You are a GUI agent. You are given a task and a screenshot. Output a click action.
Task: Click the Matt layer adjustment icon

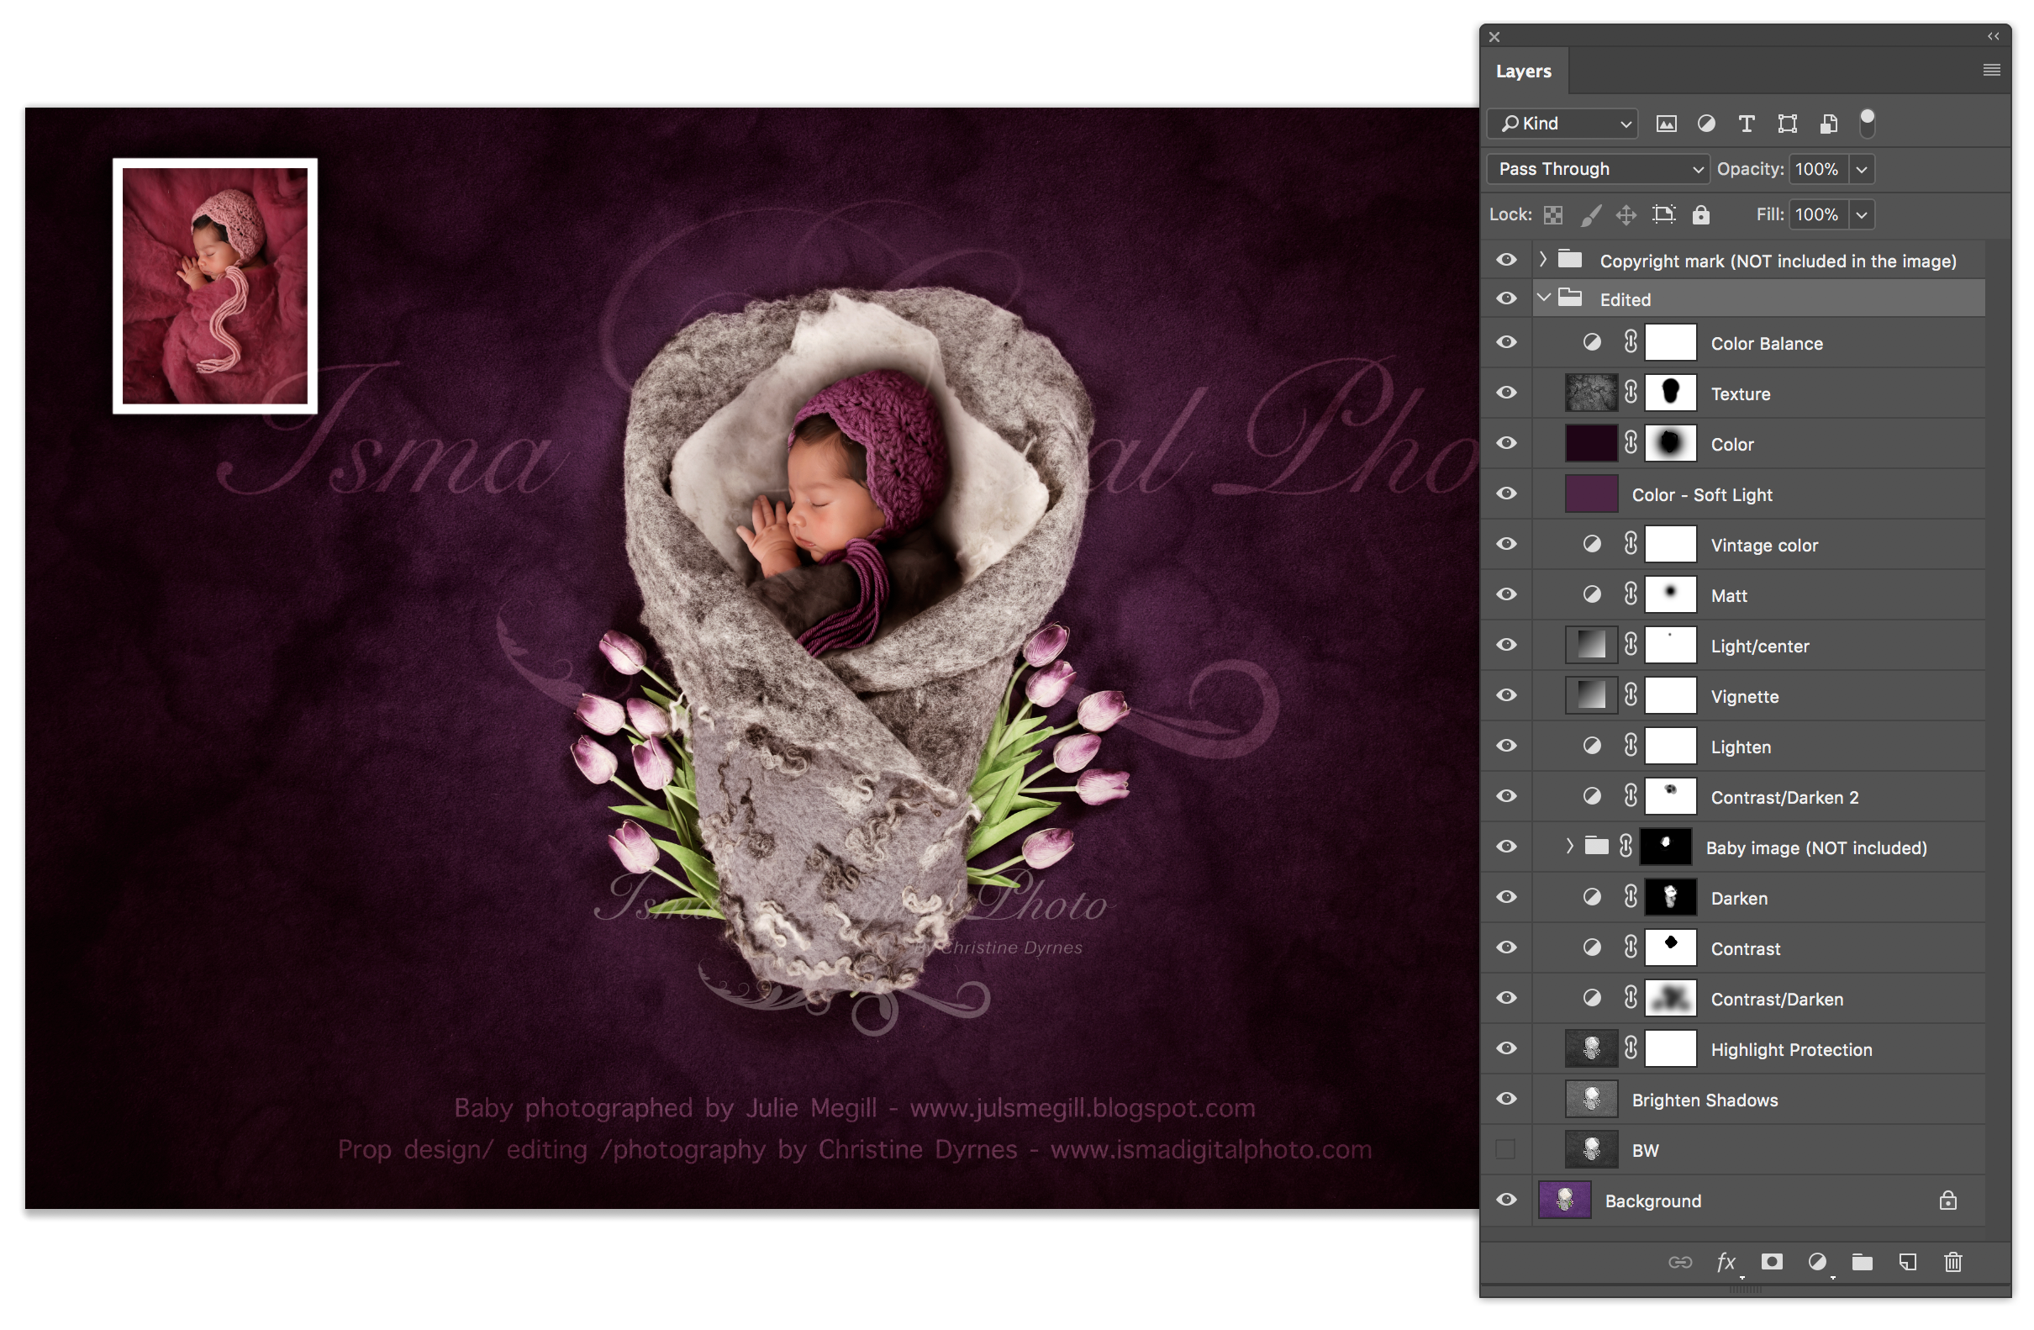(1591, 595)
